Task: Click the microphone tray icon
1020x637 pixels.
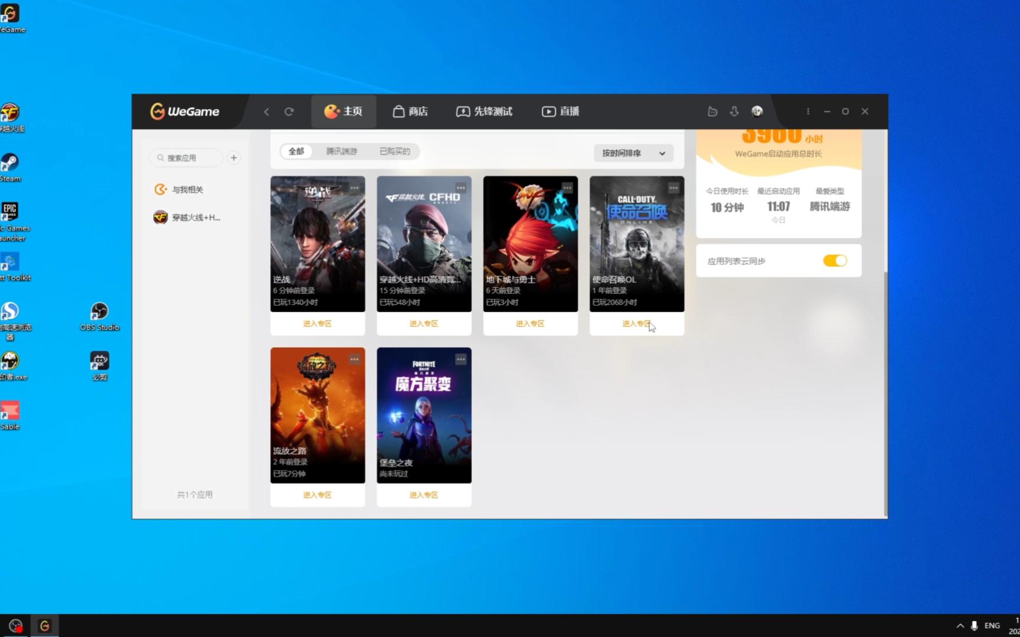Action: point(974,626)
